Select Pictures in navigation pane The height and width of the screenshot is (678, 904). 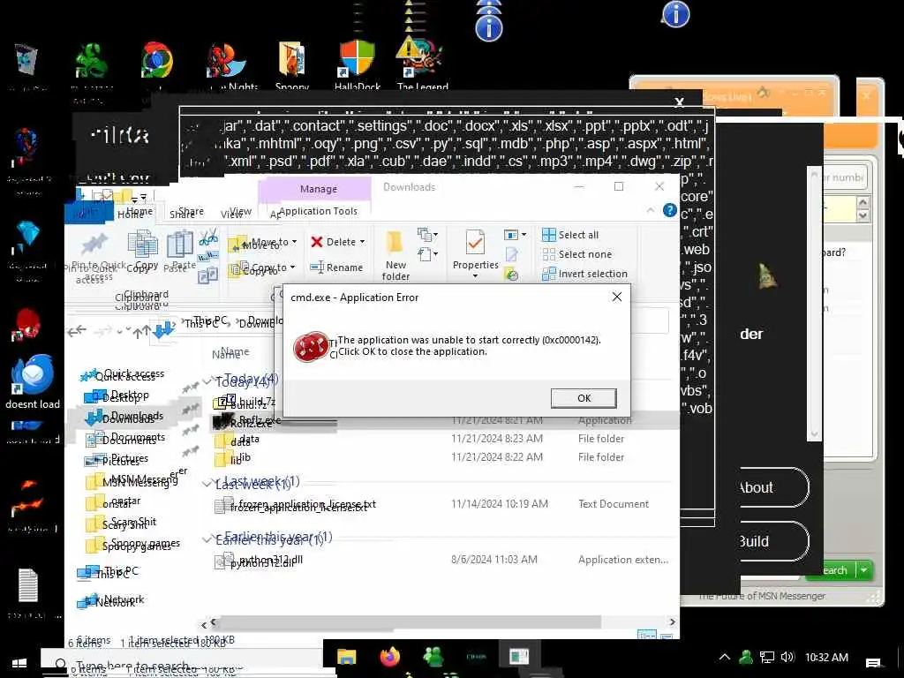[x=117, y=459]
